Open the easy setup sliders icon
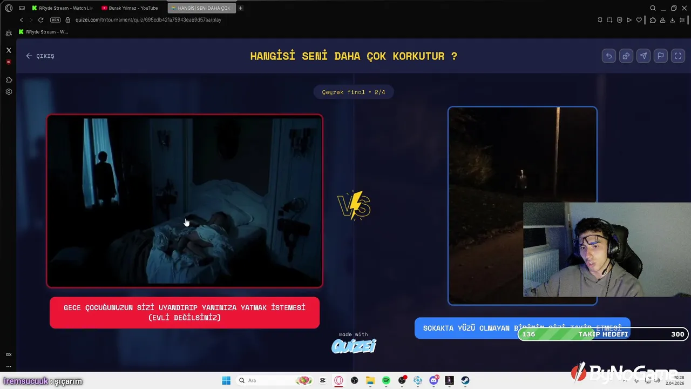This screenshot has height=389, width=691. coord(682,20)
